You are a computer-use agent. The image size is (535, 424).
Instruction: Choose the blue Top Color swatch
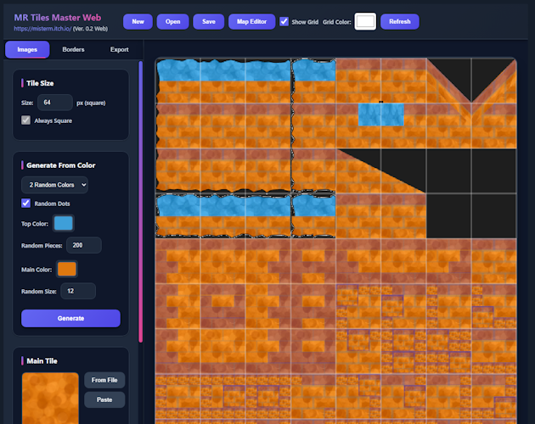(x=64, y=224)
